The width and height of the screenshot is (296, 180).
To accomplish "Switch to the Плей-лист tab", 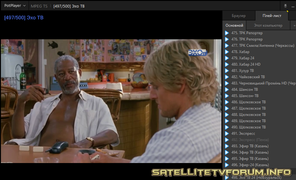I will click(272, 16).
